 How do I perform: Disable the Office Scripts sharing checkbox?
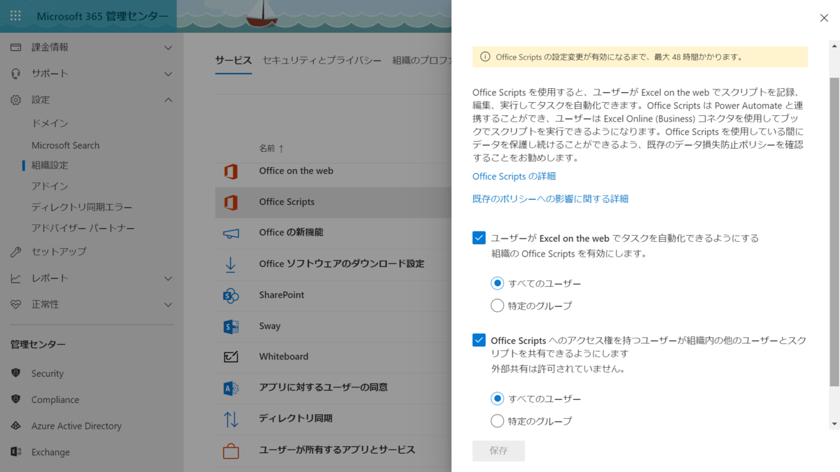point(479,340)
